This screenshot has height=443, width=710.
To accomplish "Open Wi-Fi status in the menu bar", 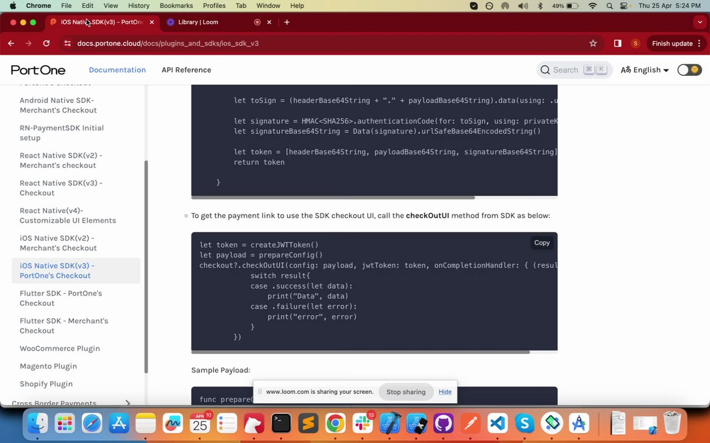I will (x=592, y=6).
